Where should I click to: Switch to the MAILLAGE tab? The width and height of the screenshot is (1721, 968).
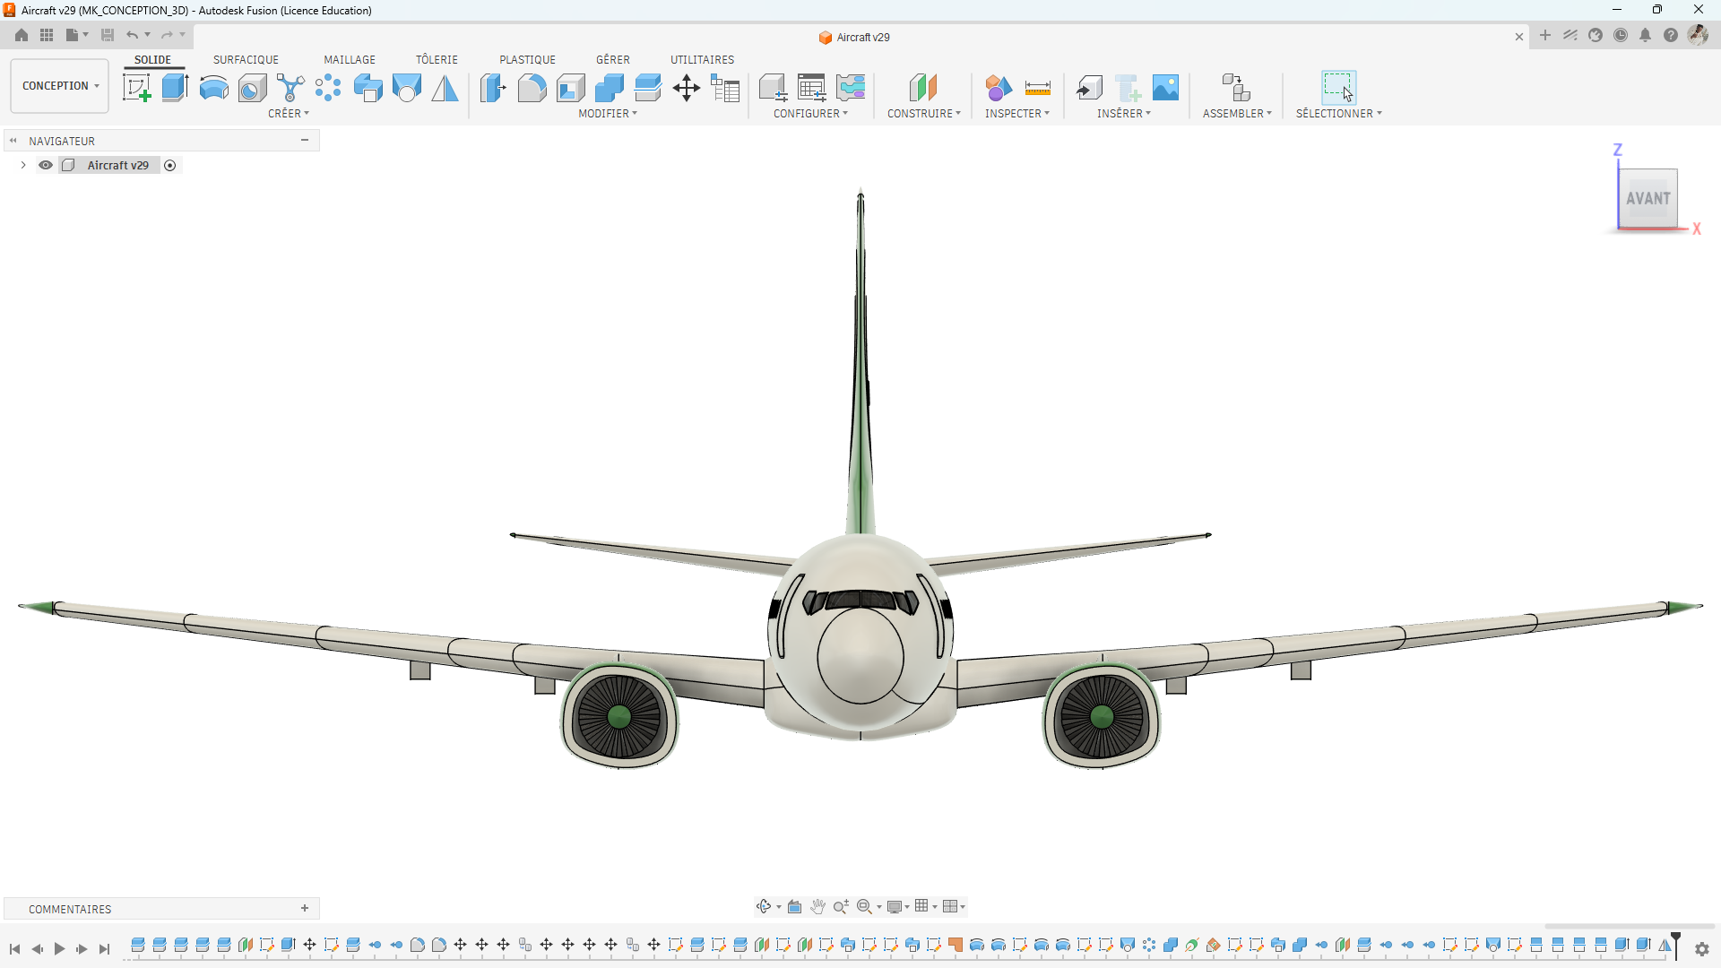point(350,60)
